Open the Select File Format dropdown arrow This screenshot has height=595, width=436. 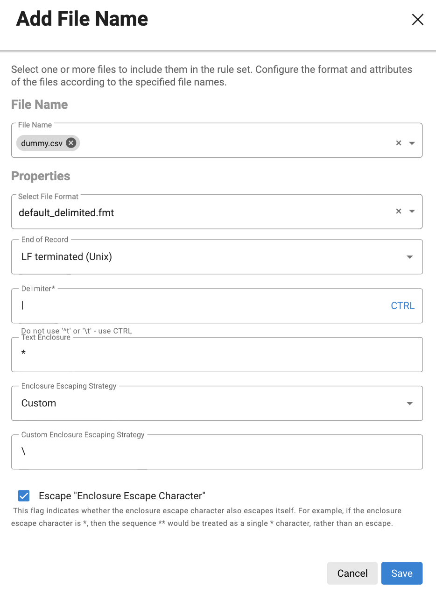coord(412,212)
